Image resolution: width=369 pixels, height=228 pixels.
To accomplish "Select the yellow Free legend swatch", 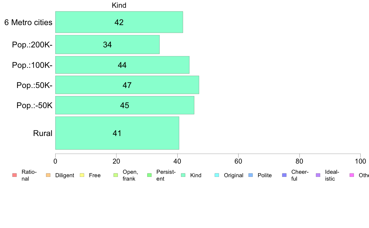I will click(x=82, y=175).
